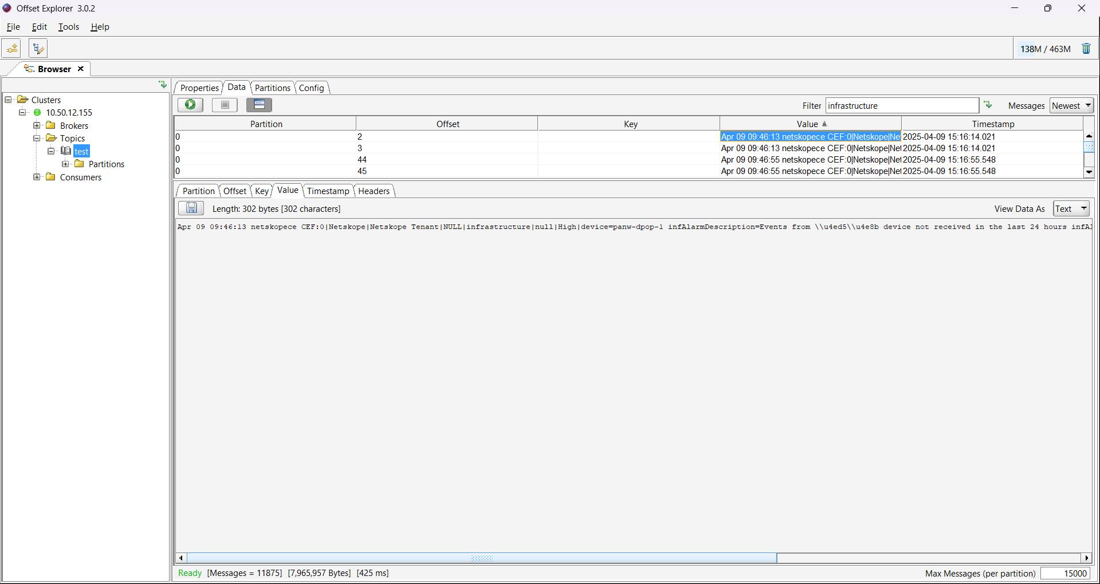Image resolution: width=1100 pixels, height=584 pixels.
Task: Open the message Headers detail tab
Action: point(374,191)
